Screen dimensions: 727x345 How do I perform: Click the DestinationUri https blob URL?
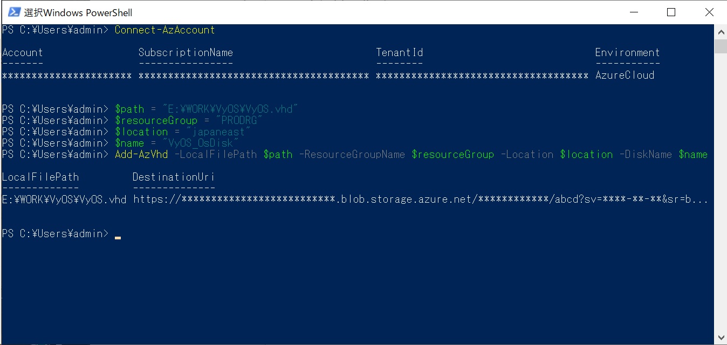[x=421, y=200]
